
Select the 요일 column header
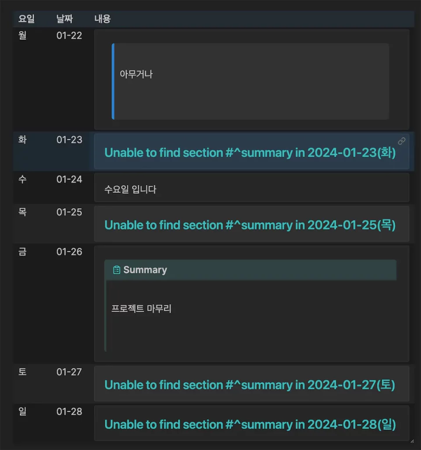point(26,19)
